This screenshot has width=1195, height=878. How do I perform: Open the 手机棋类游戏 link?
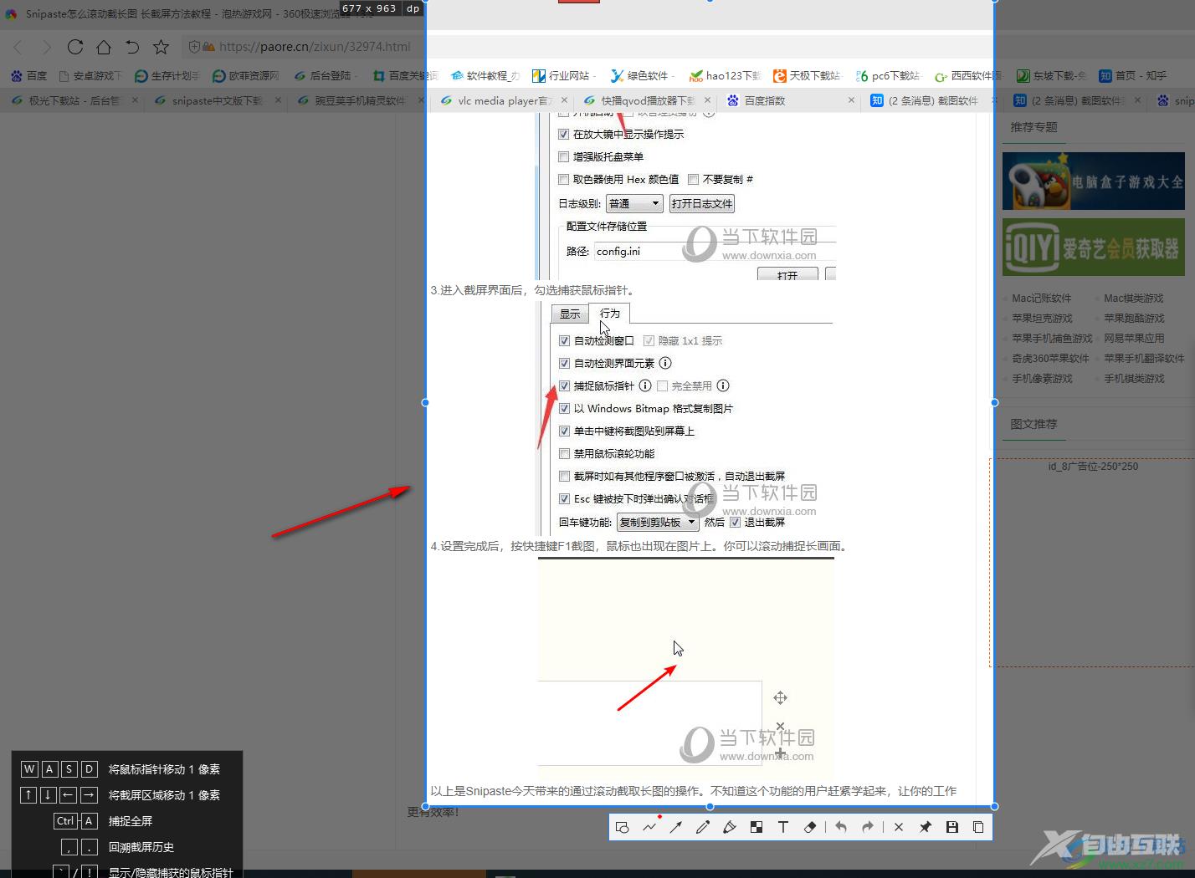[x=1135, y=379]
